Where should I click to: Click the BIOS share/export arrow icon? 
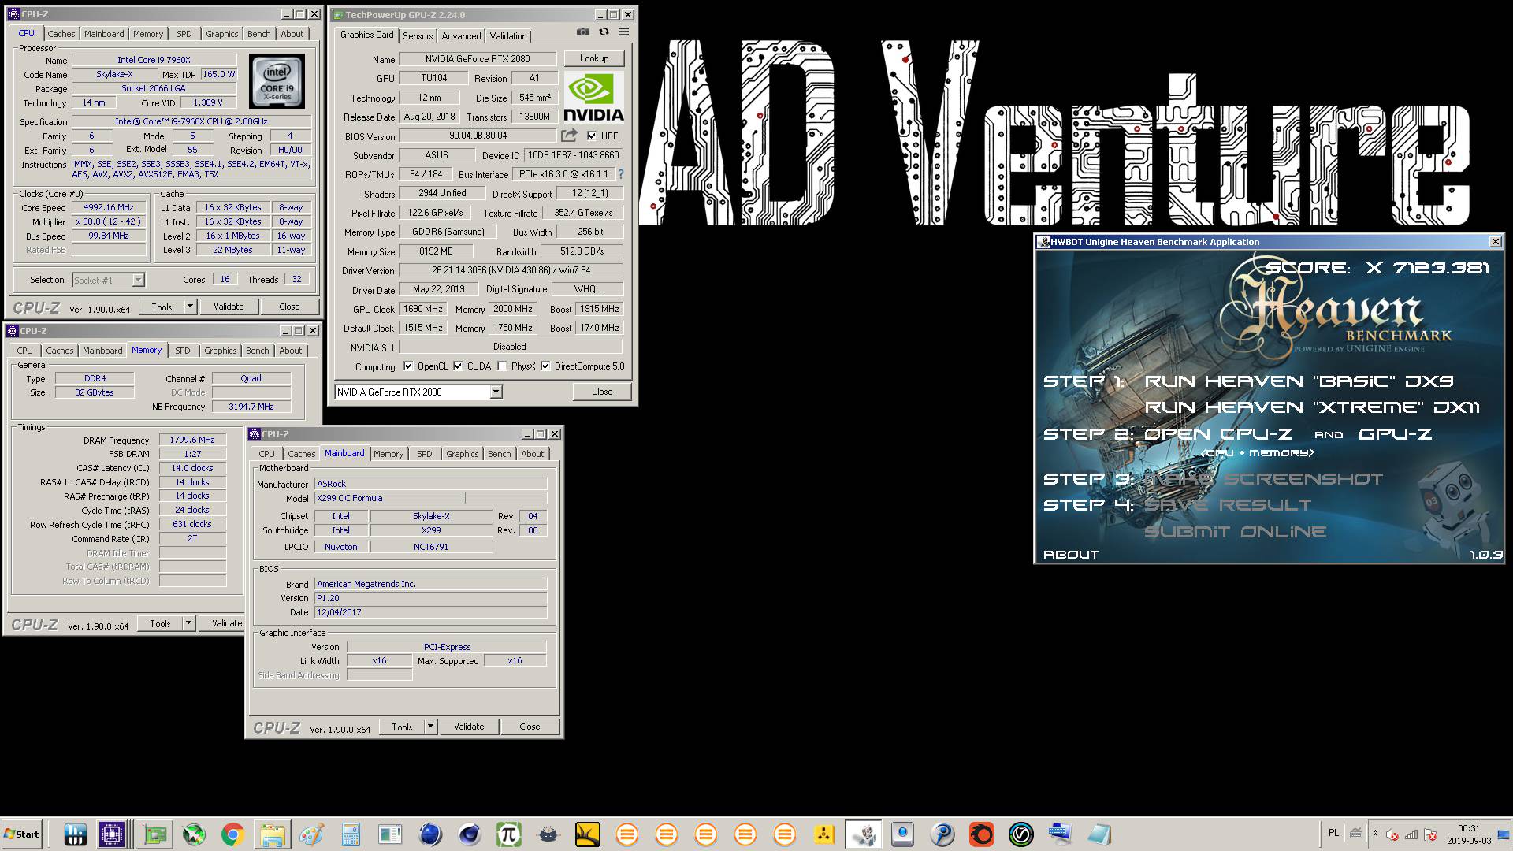point(569,136)
